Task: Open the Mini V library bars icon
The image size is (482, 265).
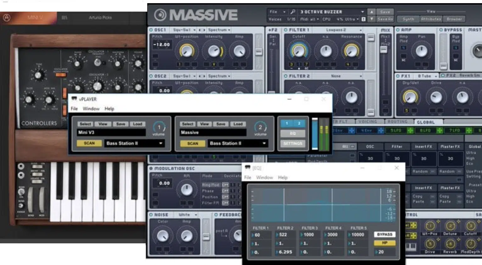Action: click(x=64, y=18)
